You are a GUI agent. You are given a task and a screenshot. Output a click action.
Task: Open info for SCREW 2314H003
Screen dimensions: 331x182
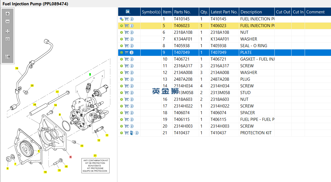click(x=132, y=126)
